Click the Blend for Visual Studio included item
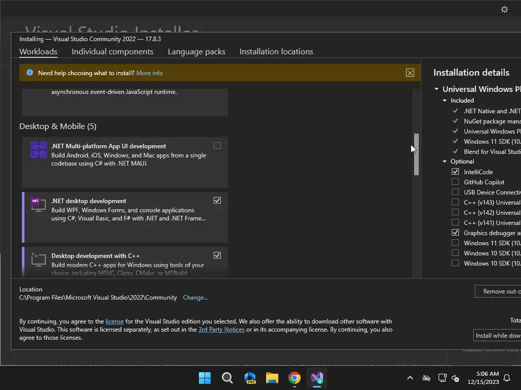This screenshot has width=521, height=390. [x=492, y=151]
